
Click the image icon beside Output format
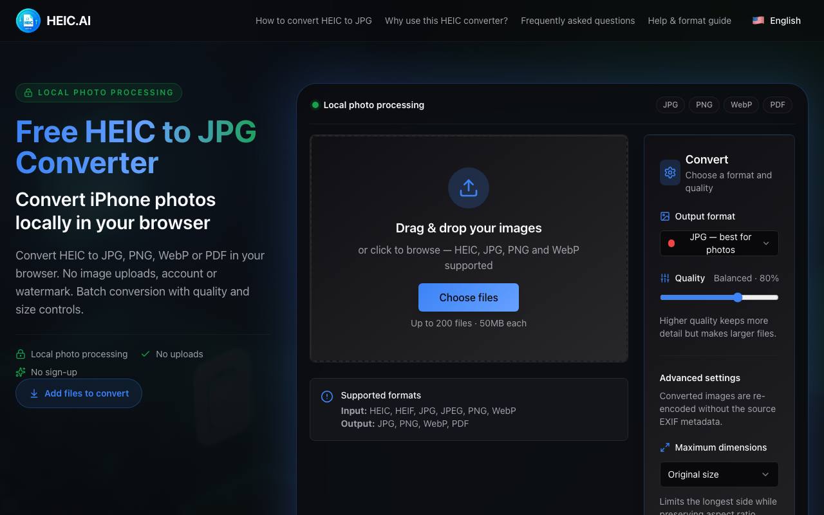tap(665, 216)
